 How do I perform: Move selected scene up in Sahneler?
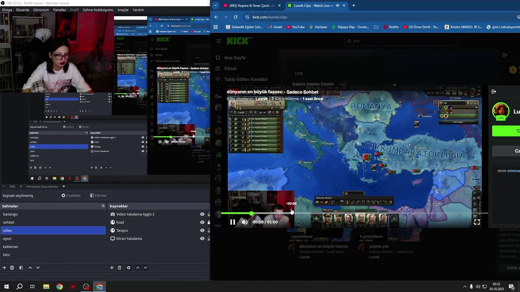tap(30, 268)
